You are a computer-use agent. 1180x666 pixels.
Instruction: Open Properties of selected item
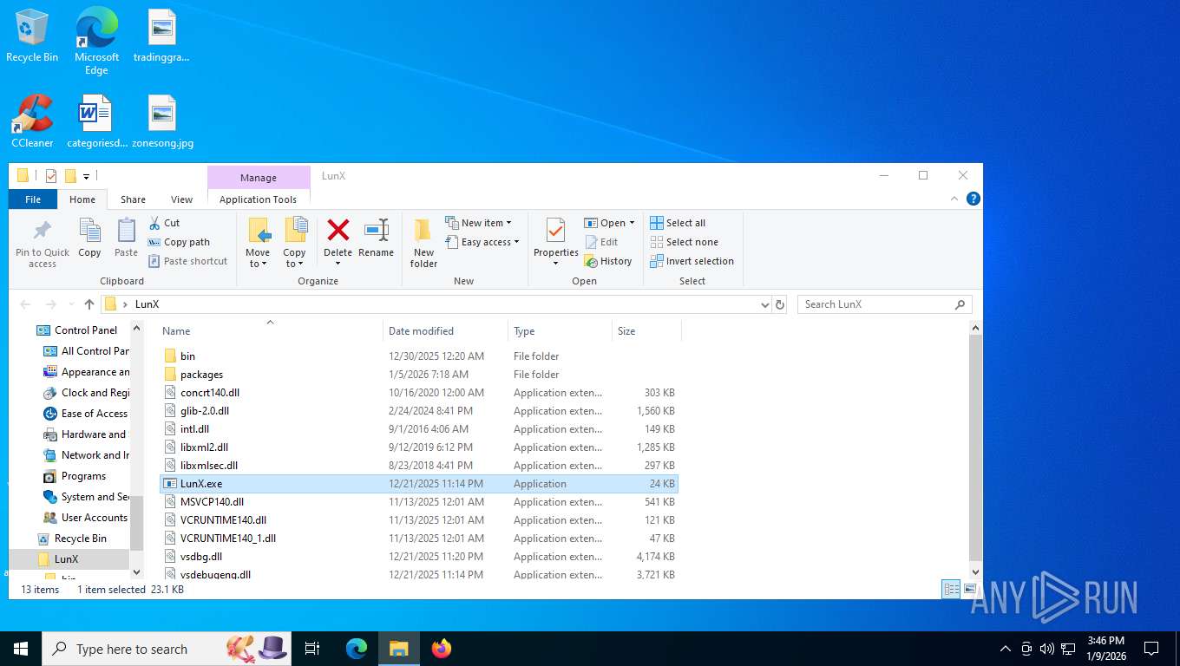(x=556, y=243)
